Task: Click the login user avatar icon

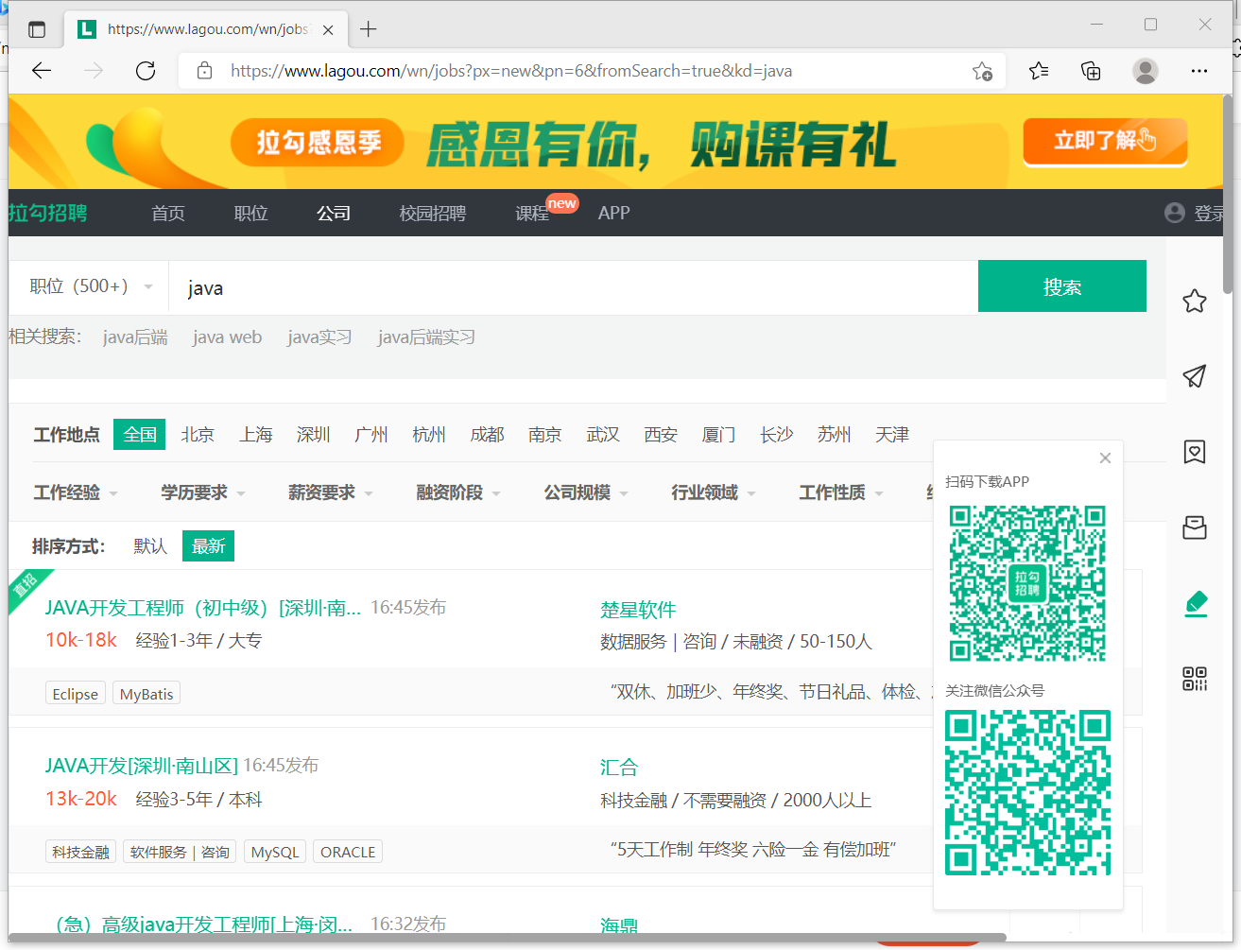Action: pyautogui.click(x=1175, y=213)
